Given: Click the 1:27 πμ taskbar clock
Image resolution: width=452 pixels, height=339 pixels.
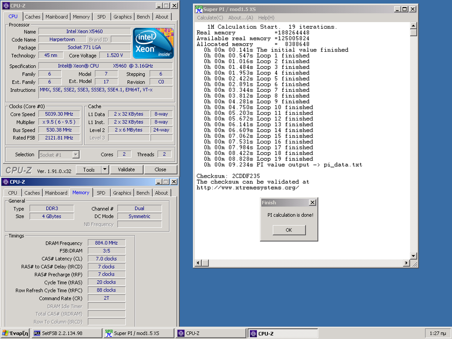Looking at the screenshot, I should pos(437,333).
